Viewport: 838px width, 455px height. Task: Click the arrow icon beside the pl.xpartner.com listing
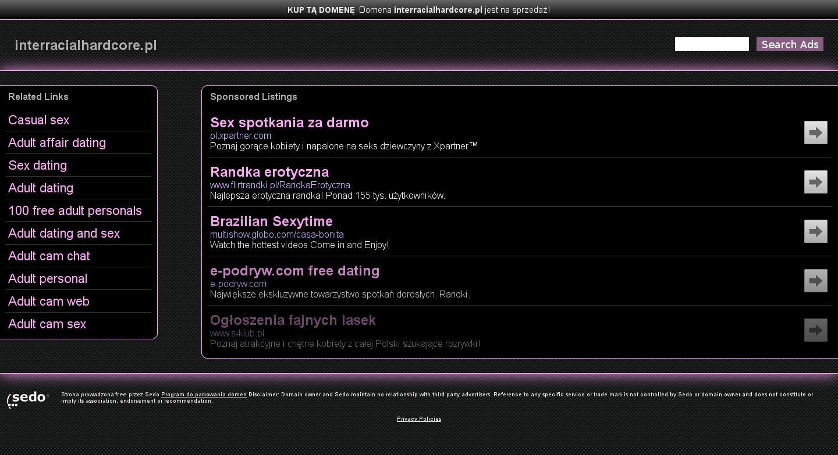pos(815,132)
